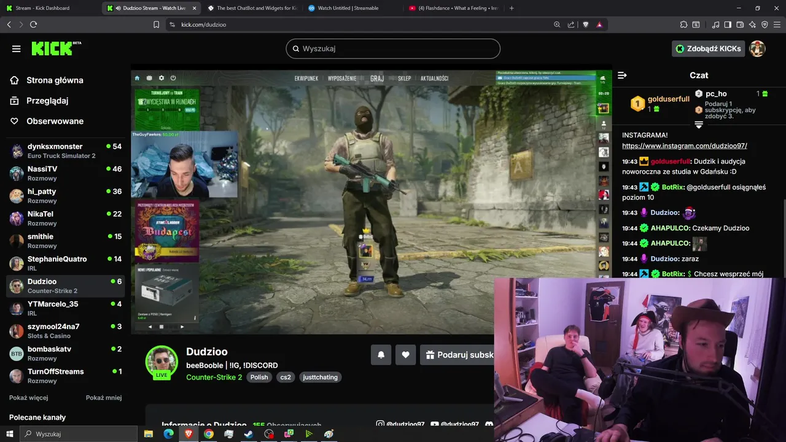The width and height of the screenshot is (786, 442).
Task: Open Brave Shields lion icon
Action: coord(585,25)
